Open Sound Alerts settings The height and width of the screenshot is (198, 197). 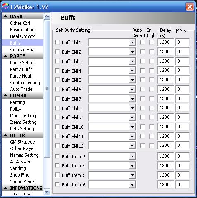point(23,181)
